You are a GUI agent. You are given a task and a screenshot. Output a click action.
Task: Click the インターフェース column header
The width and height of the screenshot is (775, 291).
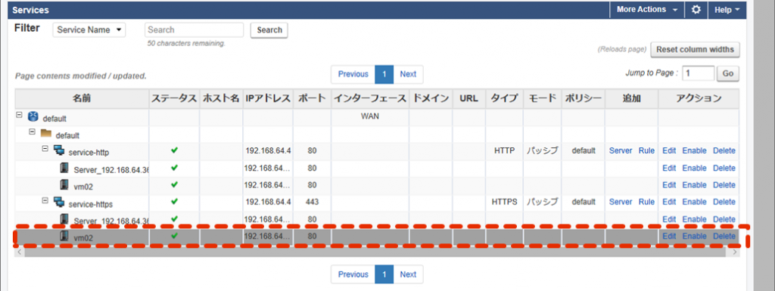pyautogui.click(x=370, y=98)
